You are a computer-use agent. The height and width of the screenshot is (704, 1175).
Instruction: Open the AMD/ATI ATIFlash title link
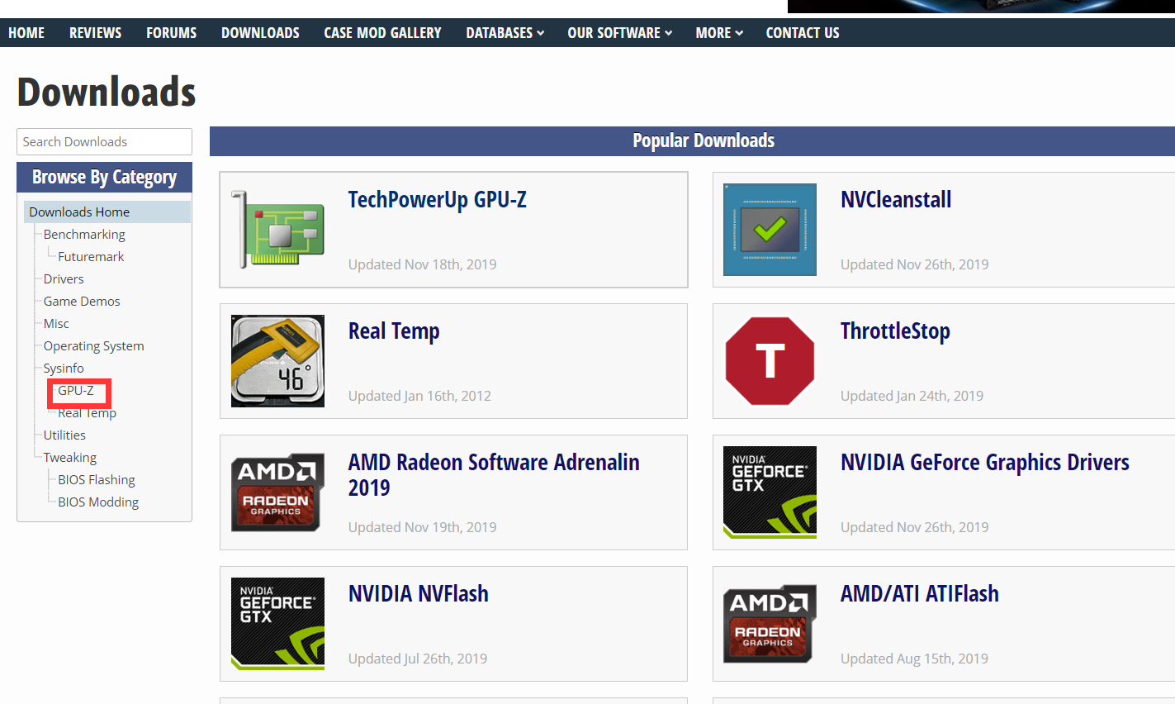coord(920,594)
